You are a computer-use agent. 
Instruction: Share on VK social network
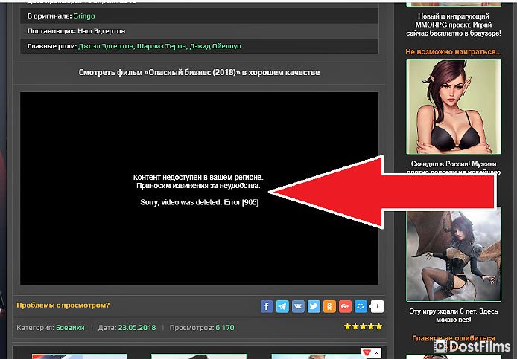(x=298, y=306)
